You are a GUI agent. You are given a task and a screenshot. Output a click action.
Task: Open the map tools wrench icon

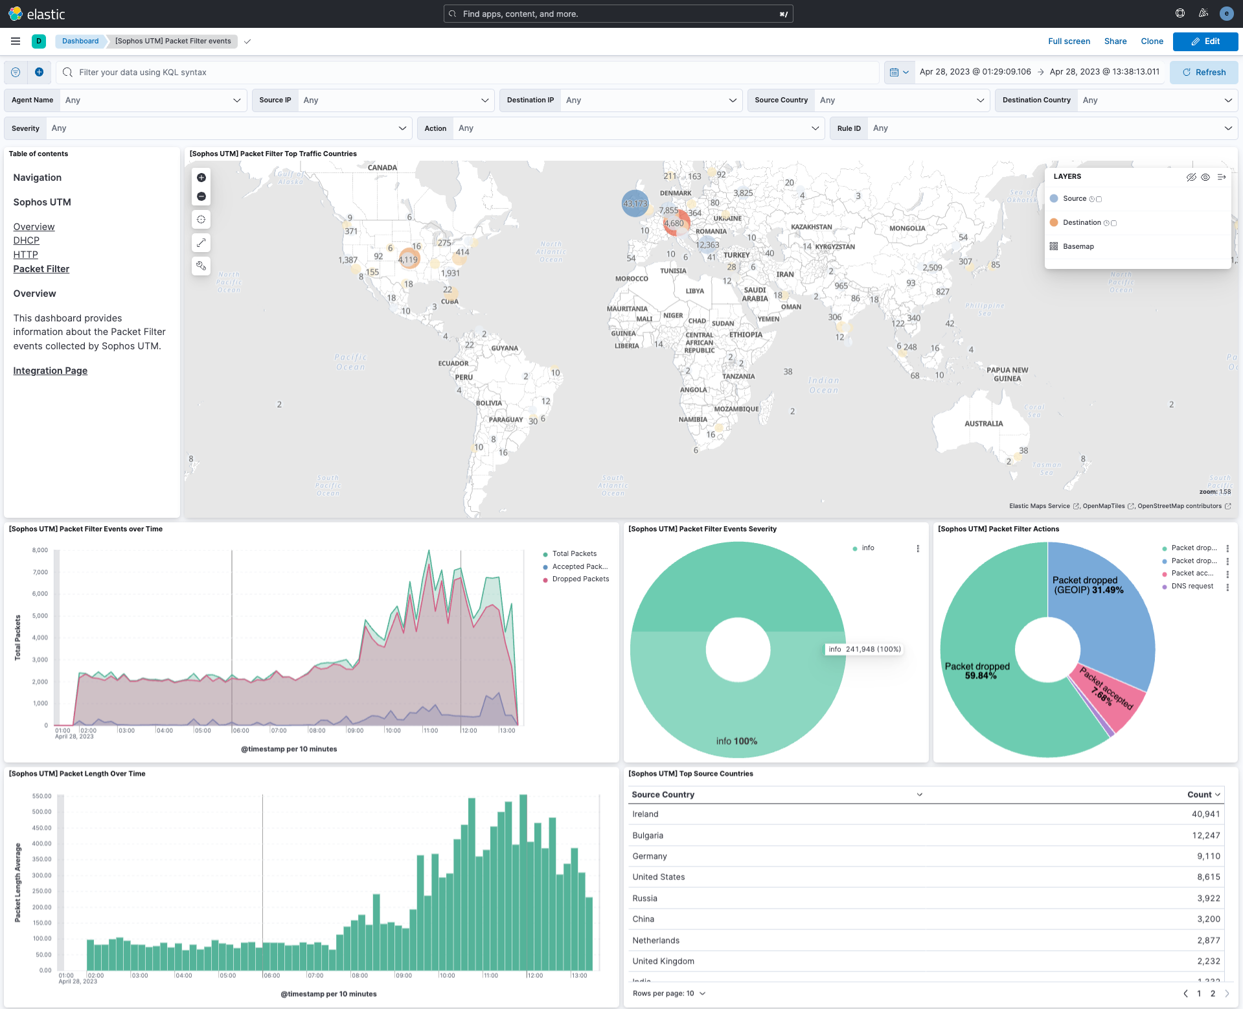click(x=201, y=266)
